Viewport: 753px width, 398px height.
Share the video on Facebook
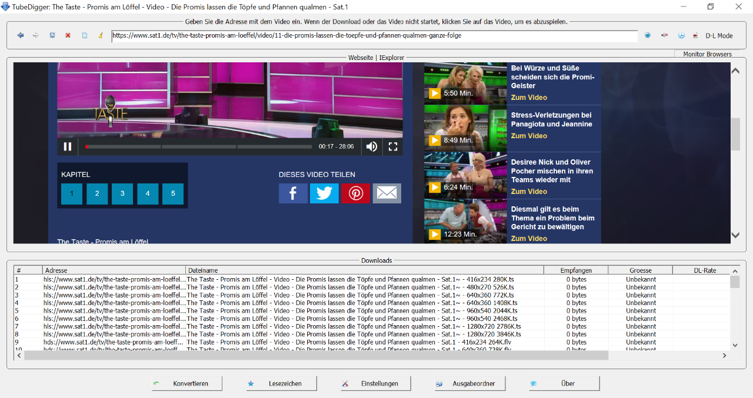(293, 193)
